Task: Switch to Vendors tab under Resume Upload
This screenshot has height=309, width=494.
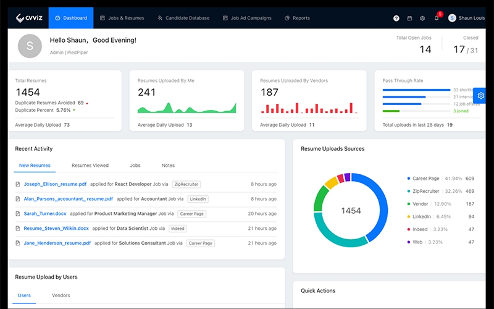Action: point(61,295)
